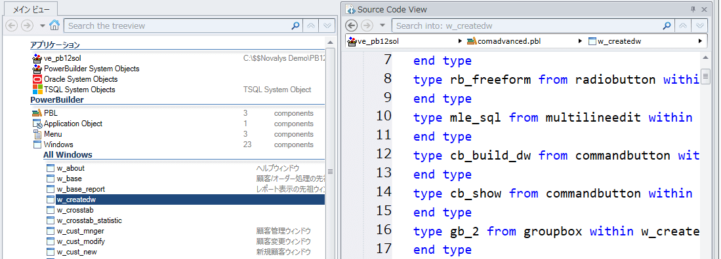Click the アプリケーション section header

[x=55, y=45]
